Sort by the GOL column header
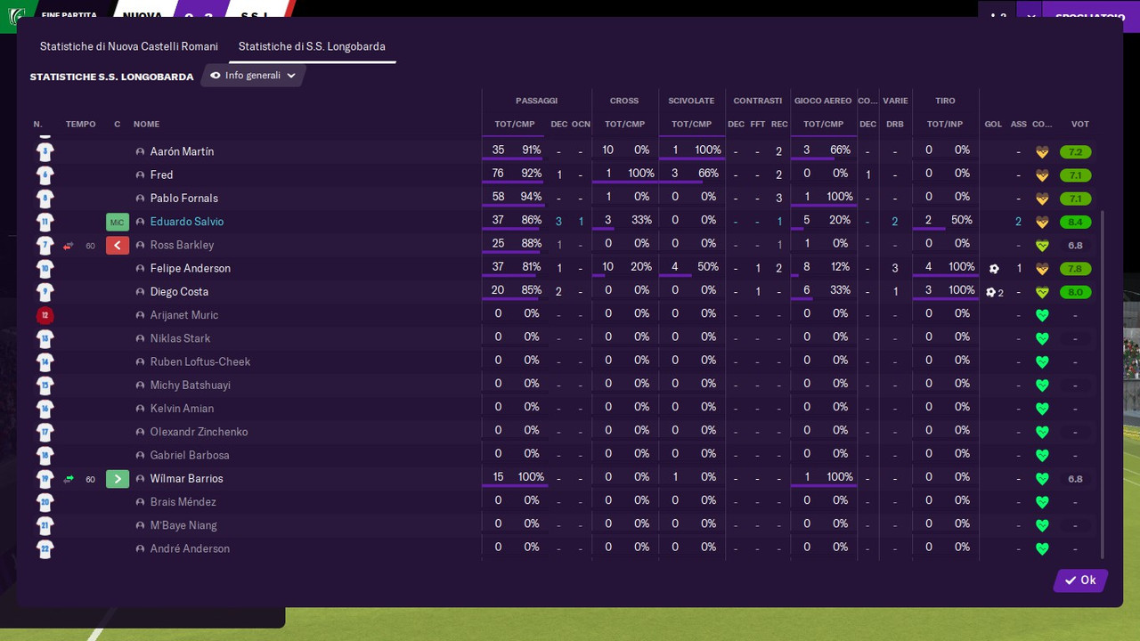This screenshot has height=641, width=1140. (x=993, y=125)
